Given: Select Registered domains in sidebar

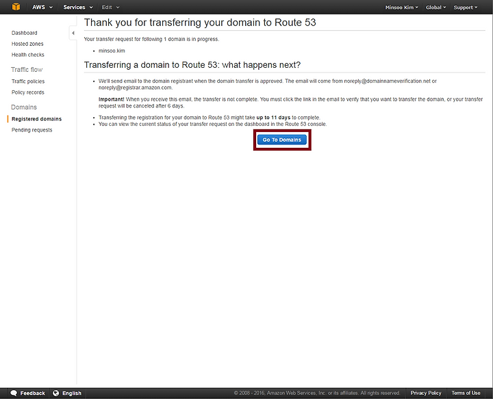Looking at the screenshot, I should pos(37,119).
